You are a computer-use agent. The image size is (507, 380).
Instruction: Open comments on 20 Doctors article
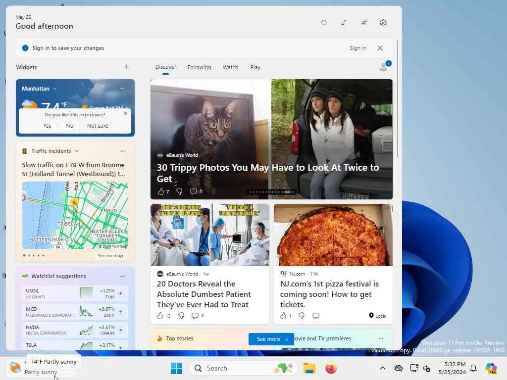[x=195, y=316]
